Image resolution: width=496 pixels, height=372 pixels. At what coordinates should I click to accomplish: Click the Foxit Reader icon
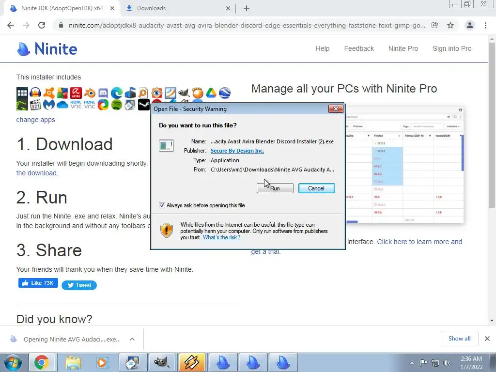pos(170,93)
